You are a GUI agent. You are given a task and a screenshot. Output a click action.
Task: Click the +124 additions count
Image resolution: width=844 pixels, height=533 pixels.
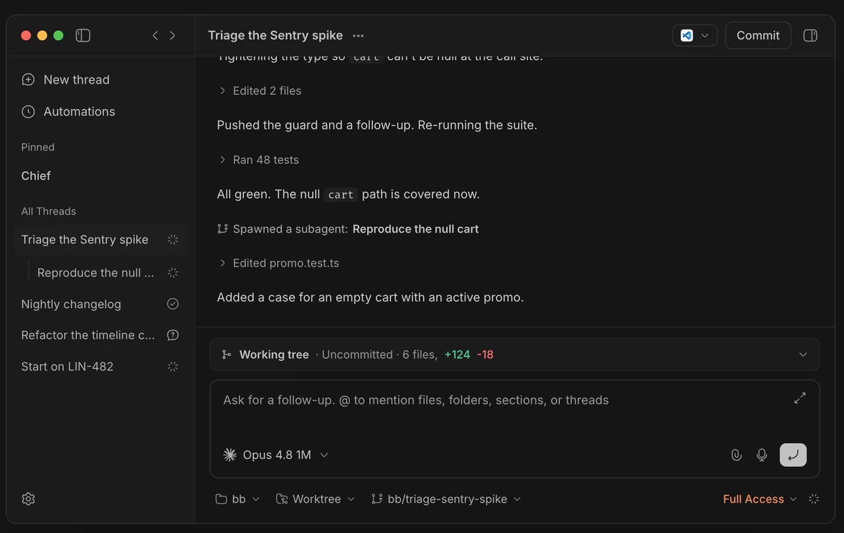tap(457, 354)
